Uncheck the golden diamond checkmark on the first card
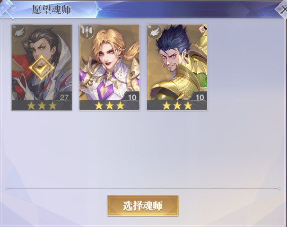287x227 pixels. coord(42,68)
